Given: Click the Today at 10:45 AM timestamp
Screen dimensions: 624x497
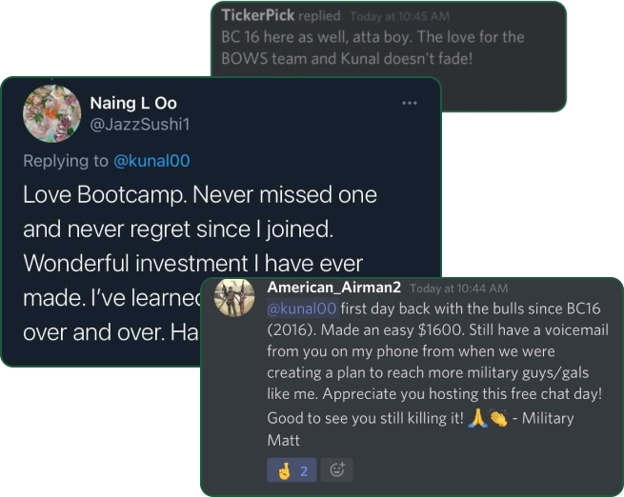Looking at the screenshot, I should 400,16.
